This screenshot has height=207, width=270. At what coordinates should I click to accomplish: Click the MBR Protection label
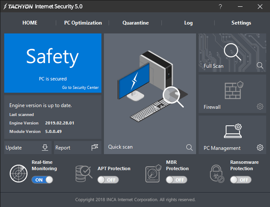[x=177, y=165]
